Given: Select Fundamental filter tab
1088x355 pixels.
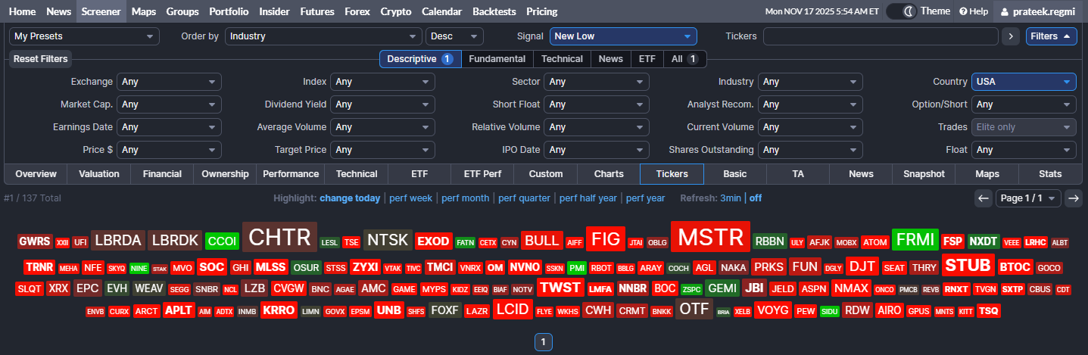Looking at the screenshot, I should coord(497,59).
